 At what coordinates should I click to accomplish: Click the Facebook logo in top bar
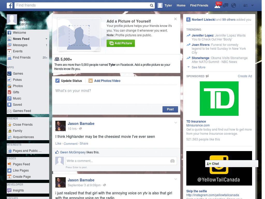click(x=10, y=5)
